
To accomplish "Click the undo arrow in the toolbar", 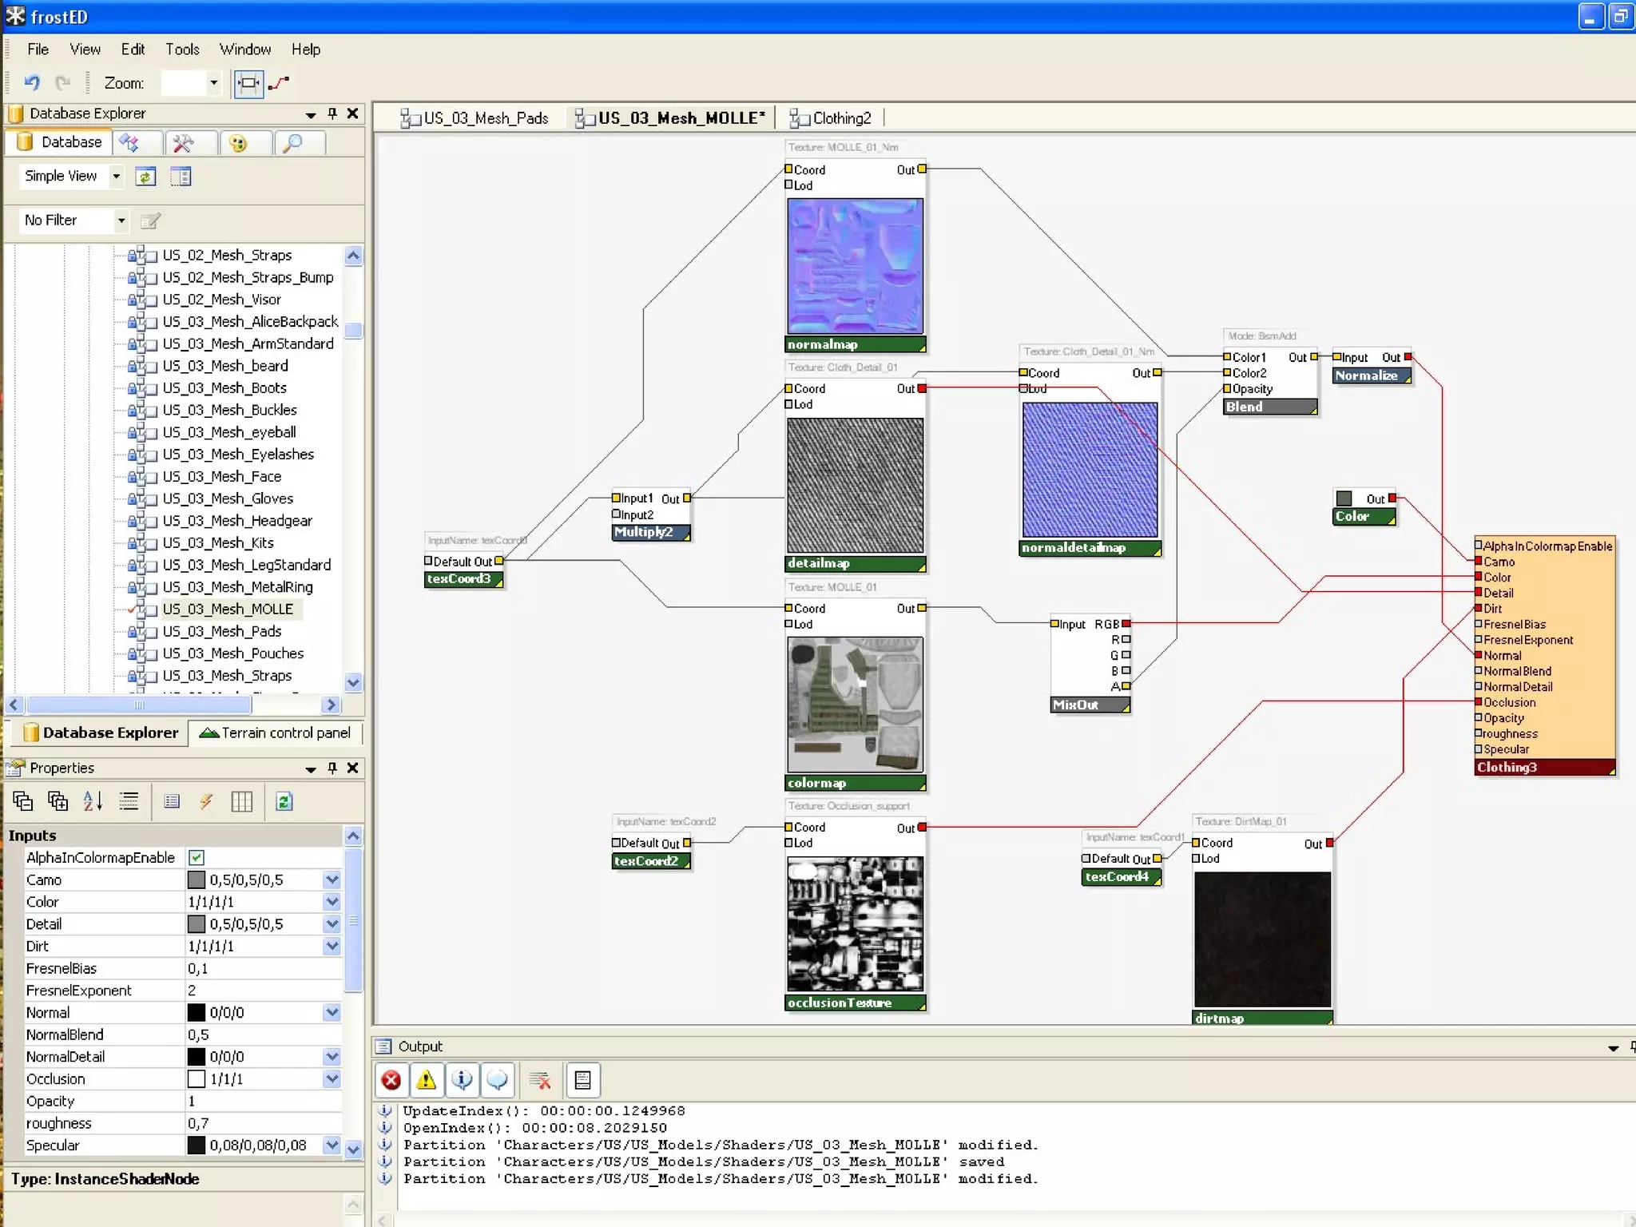I will (31, 82).
